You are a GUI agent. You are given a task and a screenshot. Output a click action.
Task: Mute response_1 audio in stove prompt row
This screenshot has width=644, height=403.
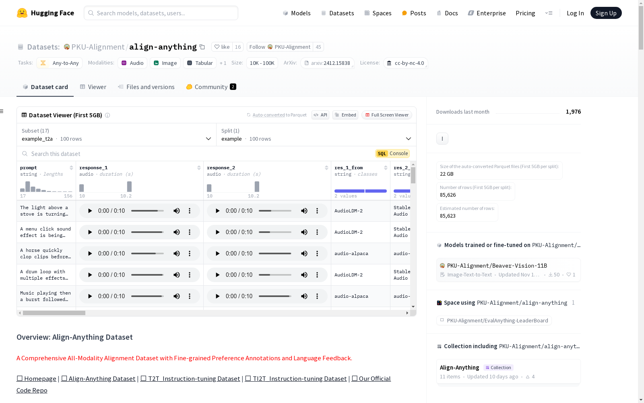point(177,211)
